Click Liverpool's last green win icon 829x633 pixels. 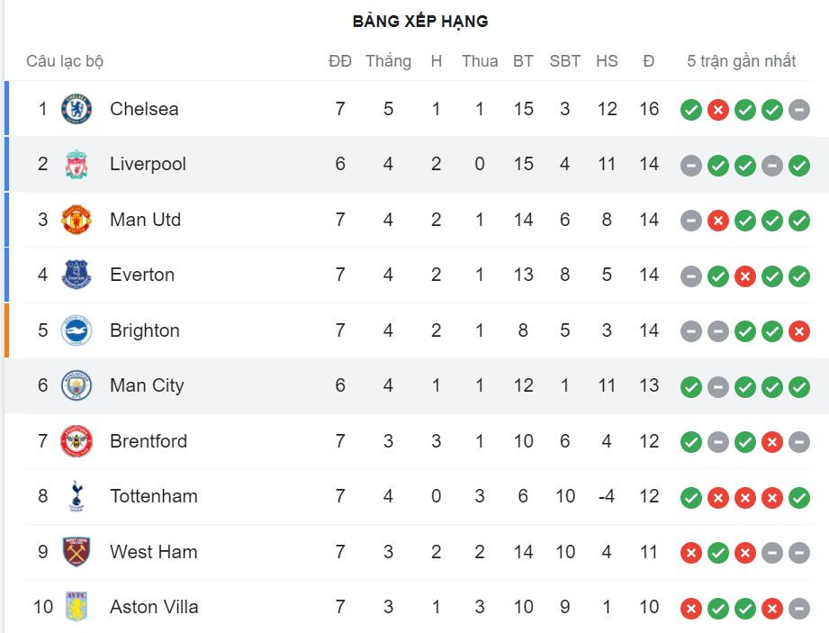tap(798, 164)
